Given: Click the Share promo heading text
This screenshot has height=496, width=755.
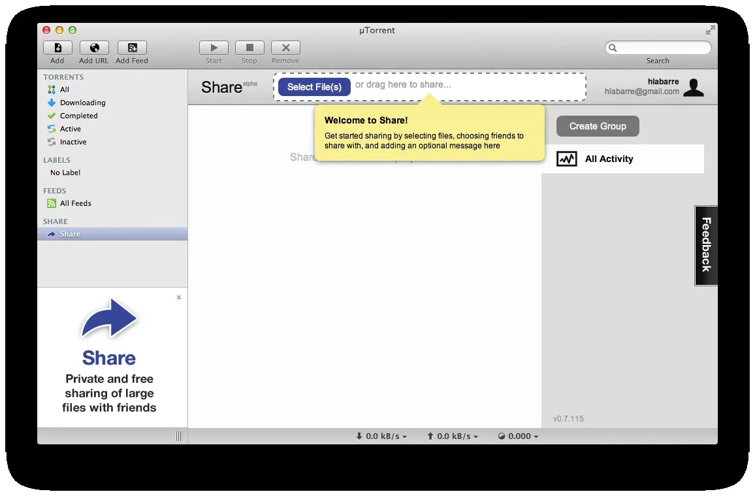Looking at the screenshot, I should [x=109, y=358].
